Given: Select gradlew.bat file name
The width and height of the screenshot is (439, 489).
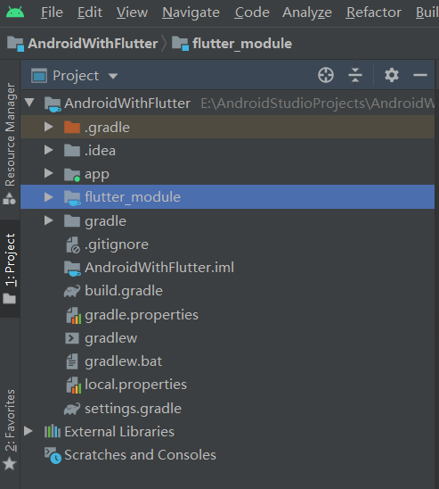Looking at the screenshot, I should [123, 361].
